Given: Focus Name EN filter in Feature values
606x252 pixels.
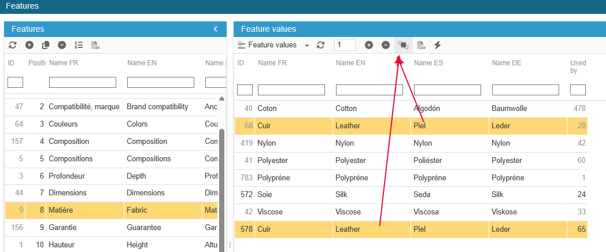Looking at the screenshot, I should [x=369, y=90].
